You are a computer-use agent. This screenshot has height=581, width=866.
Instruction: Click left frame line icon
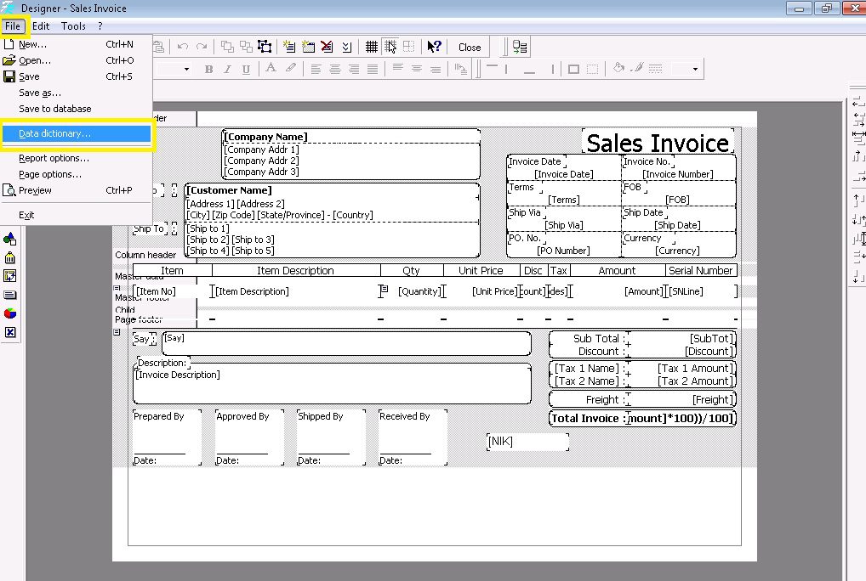pos(506,69)
